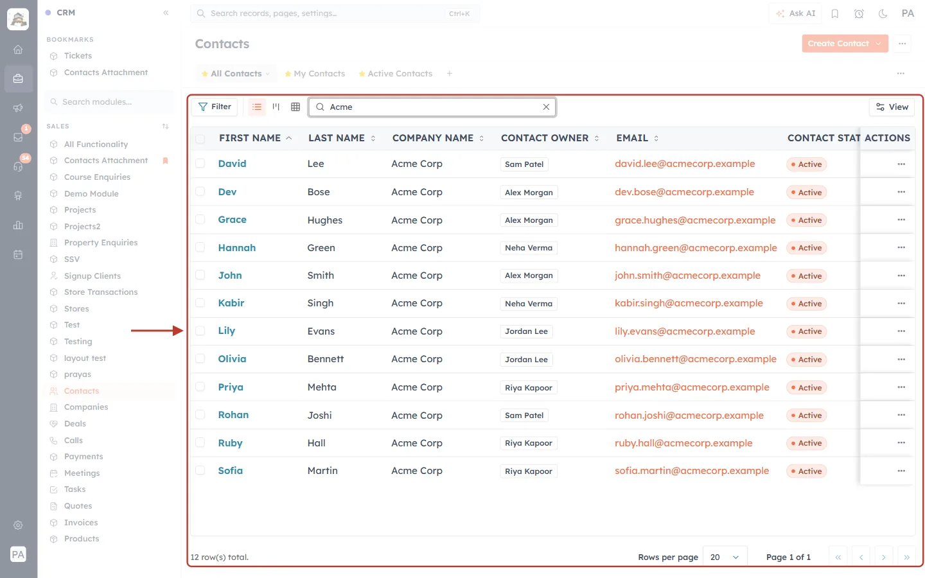This screenshot has height=578, width=925.
Task: Open the alarm clock reminders icon
Action: pyautogui.click(x=859, y=13)
